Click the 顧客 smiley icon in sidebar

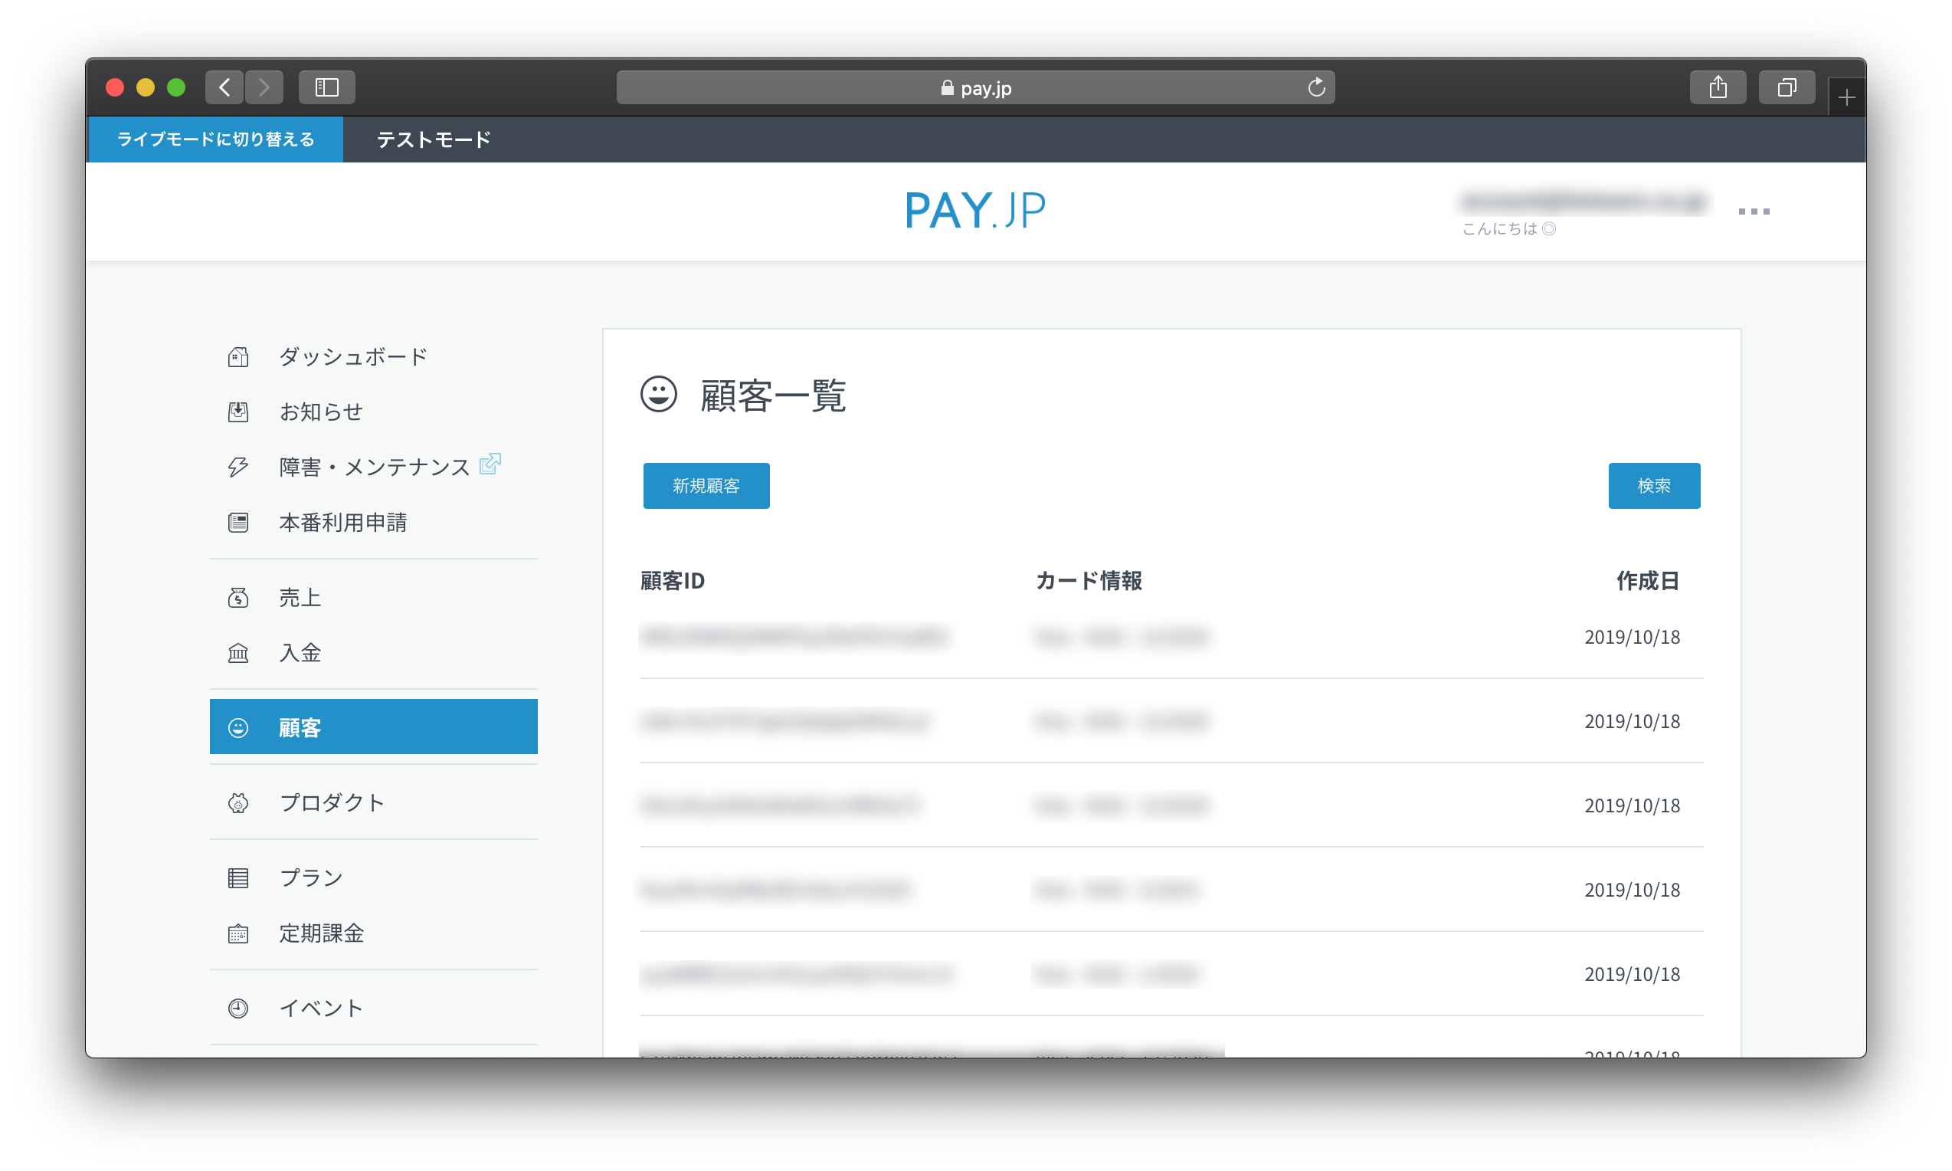[238, 727]
